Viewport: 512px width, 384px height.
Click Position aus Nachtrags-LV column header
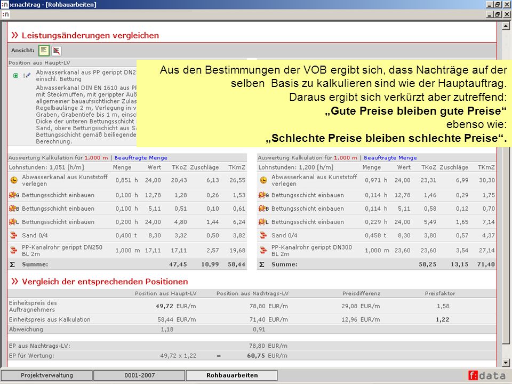point(252,293)
